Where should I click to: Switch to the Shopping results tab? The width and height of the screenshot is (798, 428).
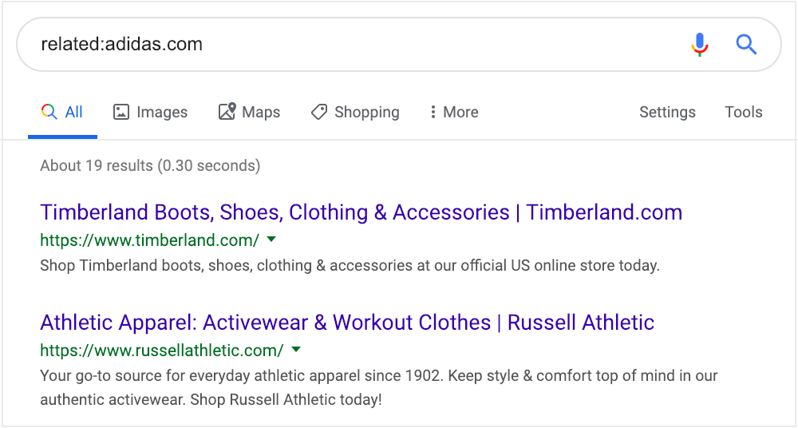[355, 112]
